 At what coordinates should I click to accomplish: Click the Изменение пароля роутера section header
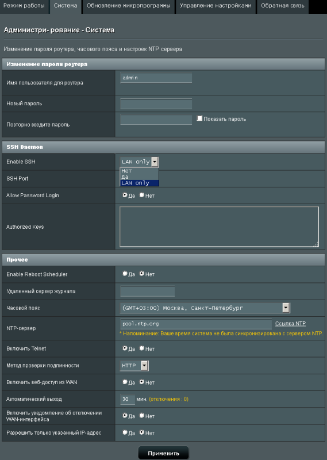point(163,64)
